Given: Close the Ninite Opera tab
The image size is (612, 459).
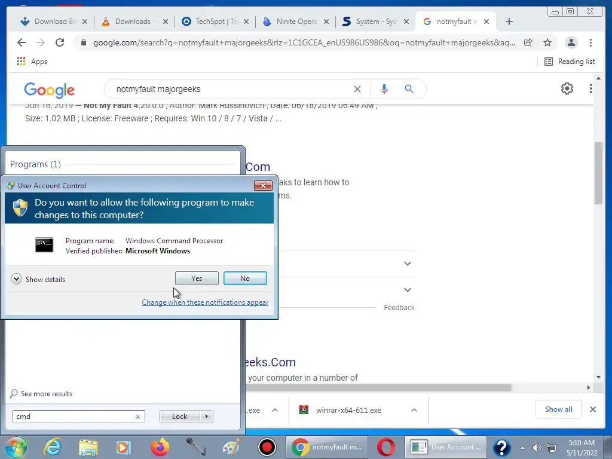Looking at the screenshot, I should tap(326, 22).
